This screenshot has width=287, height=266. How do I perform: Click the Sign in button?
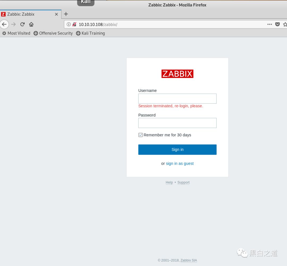point(177,150)
